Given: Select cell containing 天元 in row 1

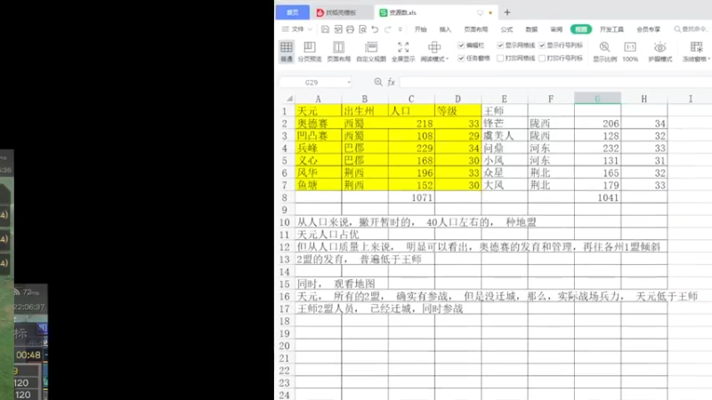Looking at the screenshot, I should tap(319, 110).
